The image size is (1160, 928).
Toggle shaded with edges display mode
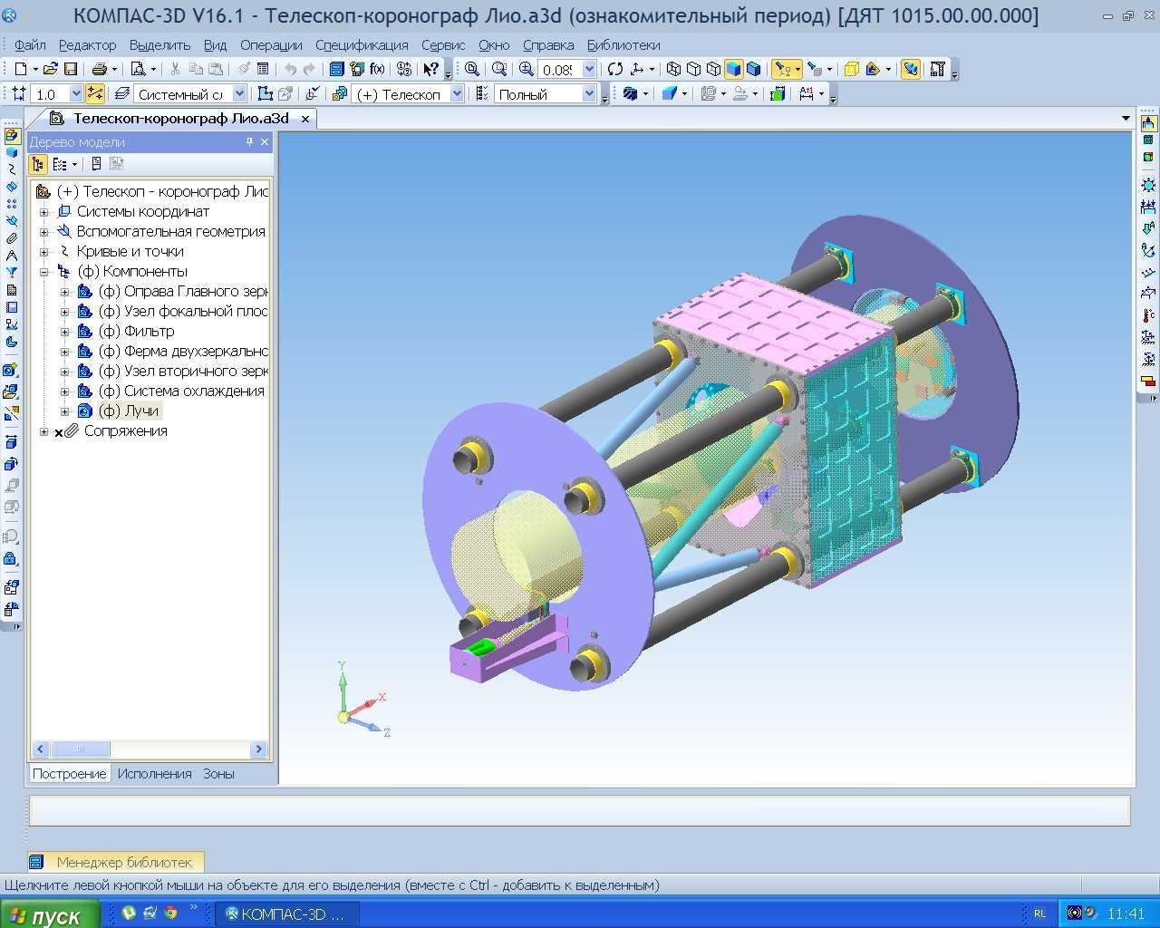coord(753,69)
